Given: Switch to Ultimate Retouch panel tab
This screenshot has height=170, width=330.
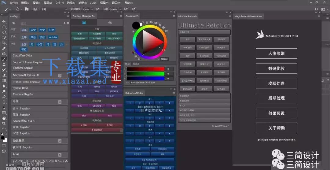Looking at the screenshot, I should coord(187,16).
